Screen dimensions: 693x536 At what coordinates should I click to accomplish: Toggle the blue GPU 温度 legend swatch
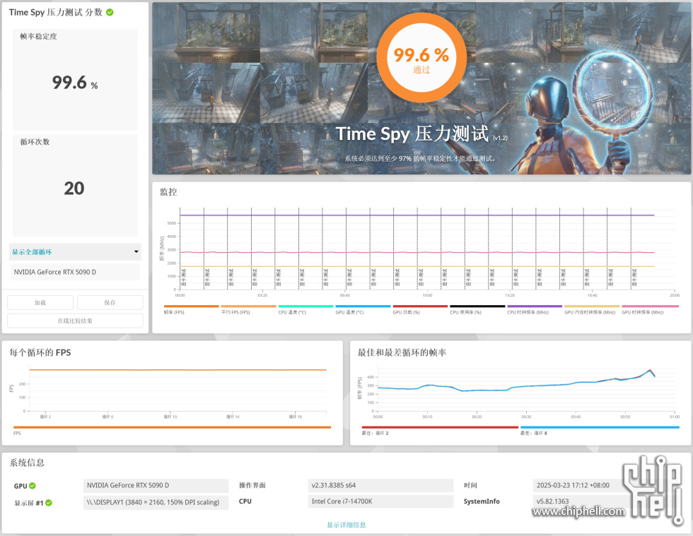[363, 306]
